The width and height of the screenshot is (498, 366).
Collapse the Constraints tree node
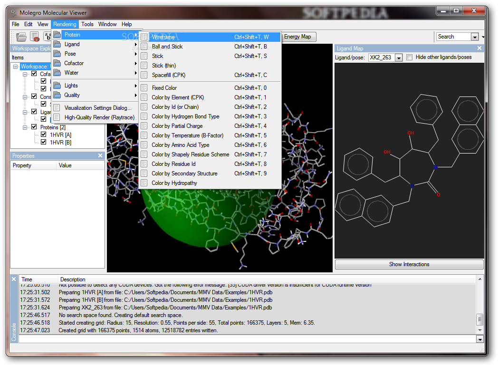(25, 97)
